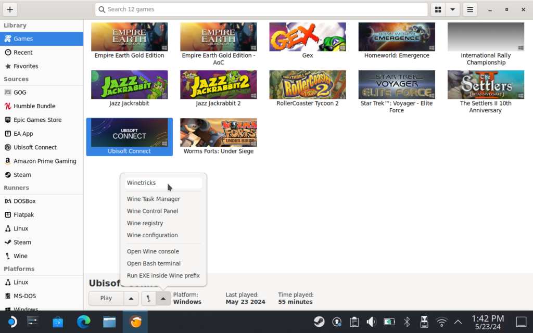Select DOSBox runner
The height and width of the screenshot is (333, 533).
pos(42,201)
